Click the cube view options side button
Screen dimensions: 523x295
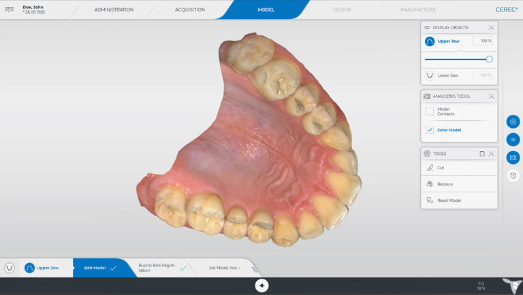coord(513,175)
